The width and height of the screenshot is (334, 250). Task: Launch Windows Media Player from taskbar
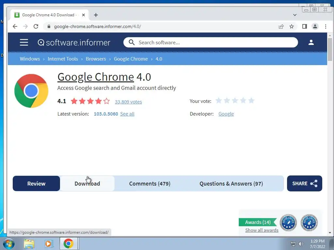point(49,244)
